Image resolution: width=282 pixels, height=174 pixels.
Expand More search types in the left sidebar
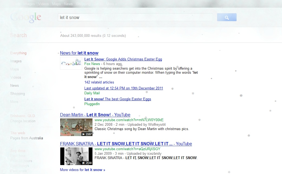click(x=14, y=102)
